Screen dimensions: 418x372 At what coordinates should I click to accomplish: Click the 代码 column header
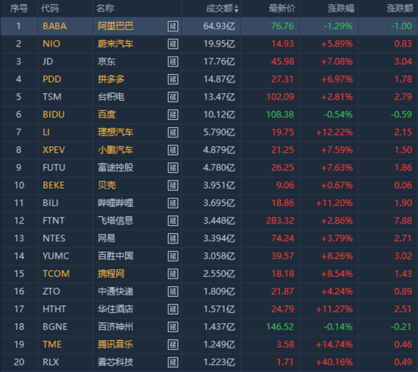pos(50,8)
